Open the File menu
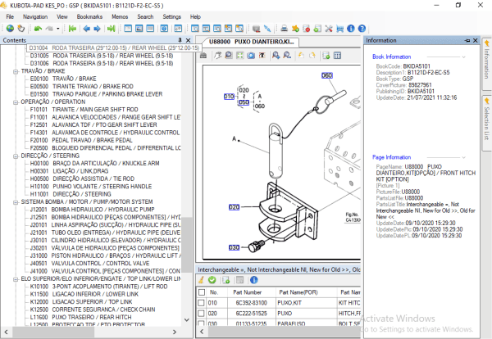The height and width of the screenshot is (339, 492). [x=10, y=16]
